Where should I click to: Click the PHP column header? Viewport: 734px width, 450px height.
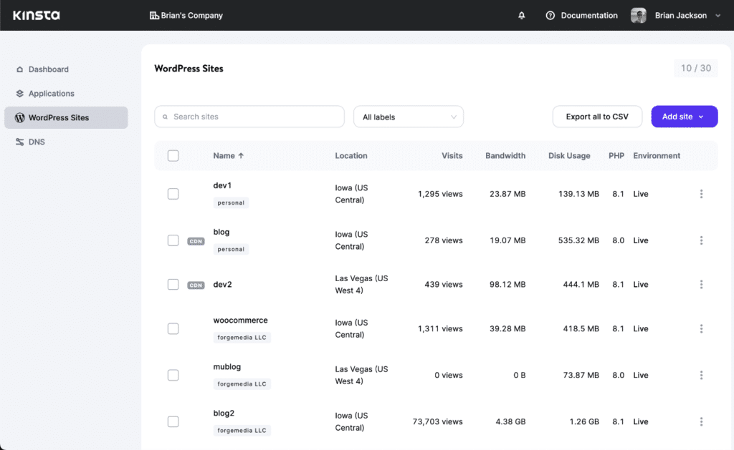[616, 156]
